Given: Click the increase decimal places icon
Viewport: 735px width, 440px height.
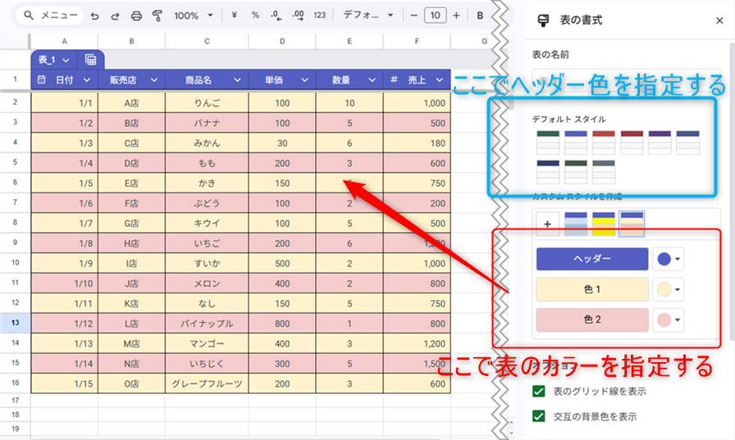Looking at the screenshot, I should pyautogui.click(x=298, y=16).
